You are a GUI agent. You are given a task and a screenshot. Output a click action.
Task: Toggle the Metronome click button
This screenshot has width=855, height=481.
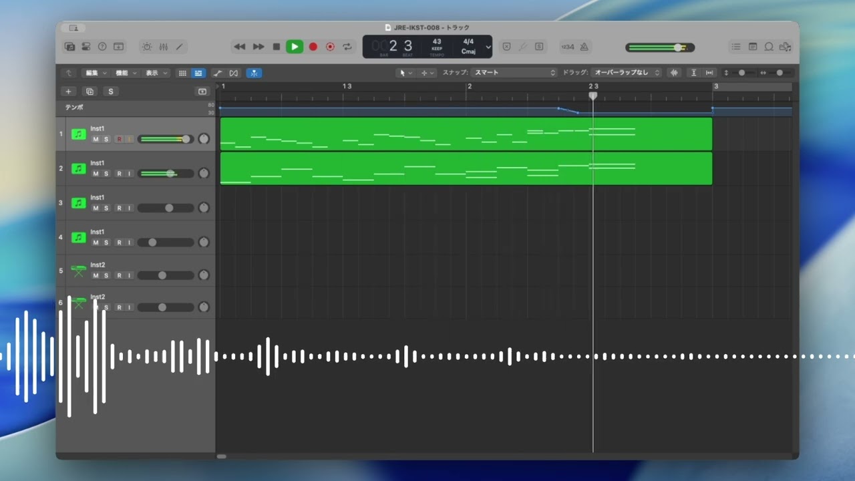click(584, 47)
